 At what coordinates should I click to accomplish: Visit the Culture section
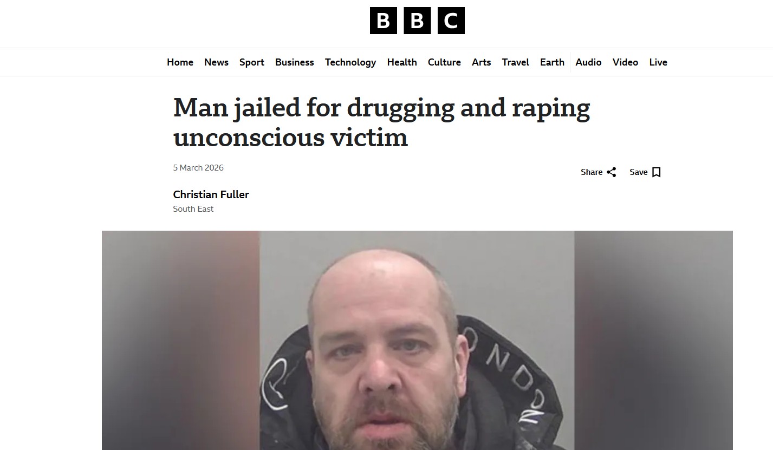point(444,62)
